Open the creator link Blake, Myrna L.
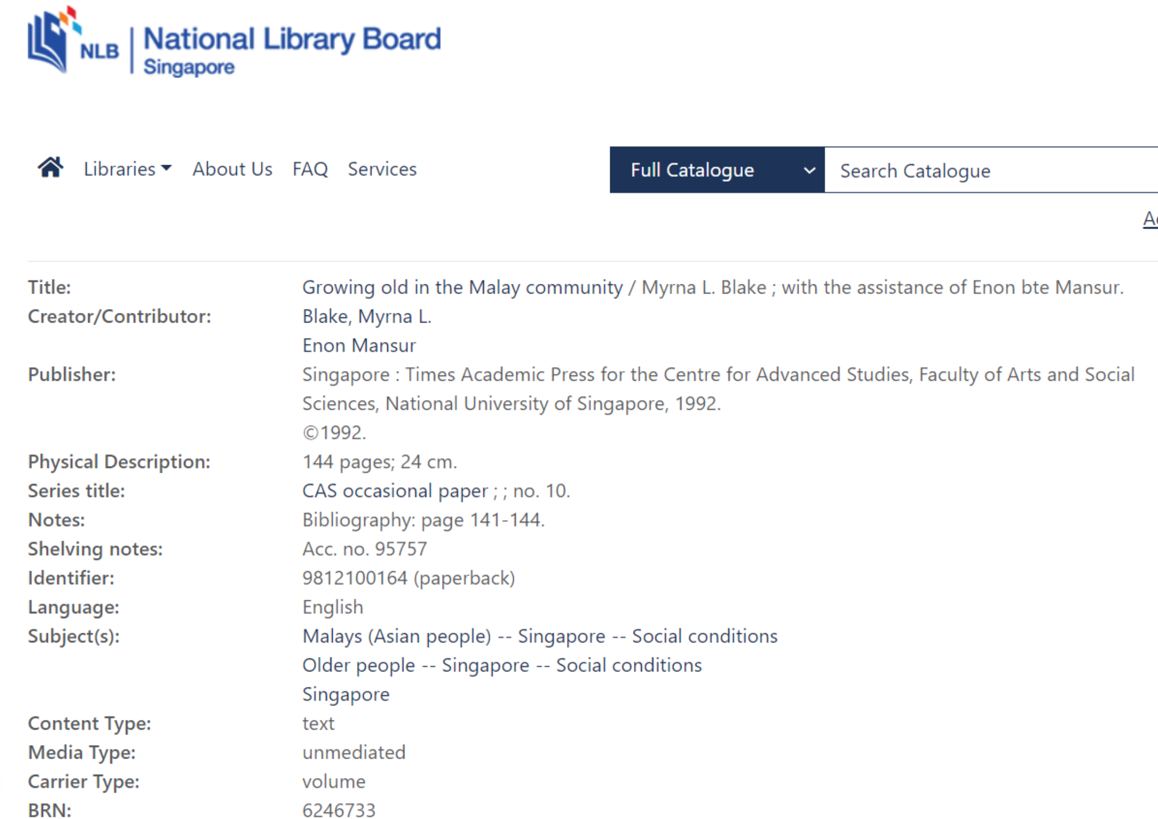The height and width of the screenshot is (819, 1158). coord(366,316)
